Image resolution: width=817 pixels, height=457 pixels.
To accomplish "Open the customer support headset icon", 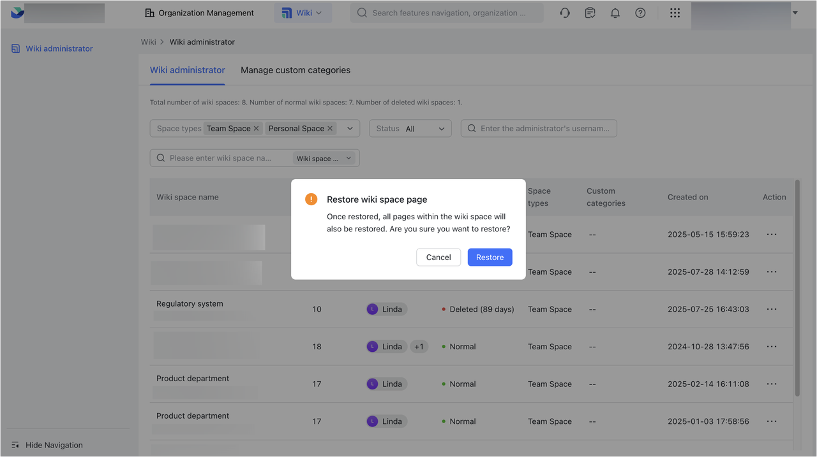I will (x=565, y=13).
